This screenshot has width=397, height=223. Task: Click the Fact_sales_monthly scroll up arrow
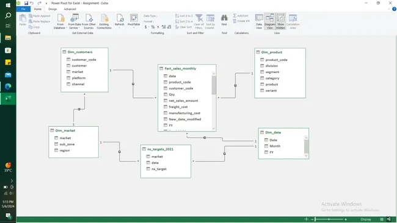(x=214, y=74)
